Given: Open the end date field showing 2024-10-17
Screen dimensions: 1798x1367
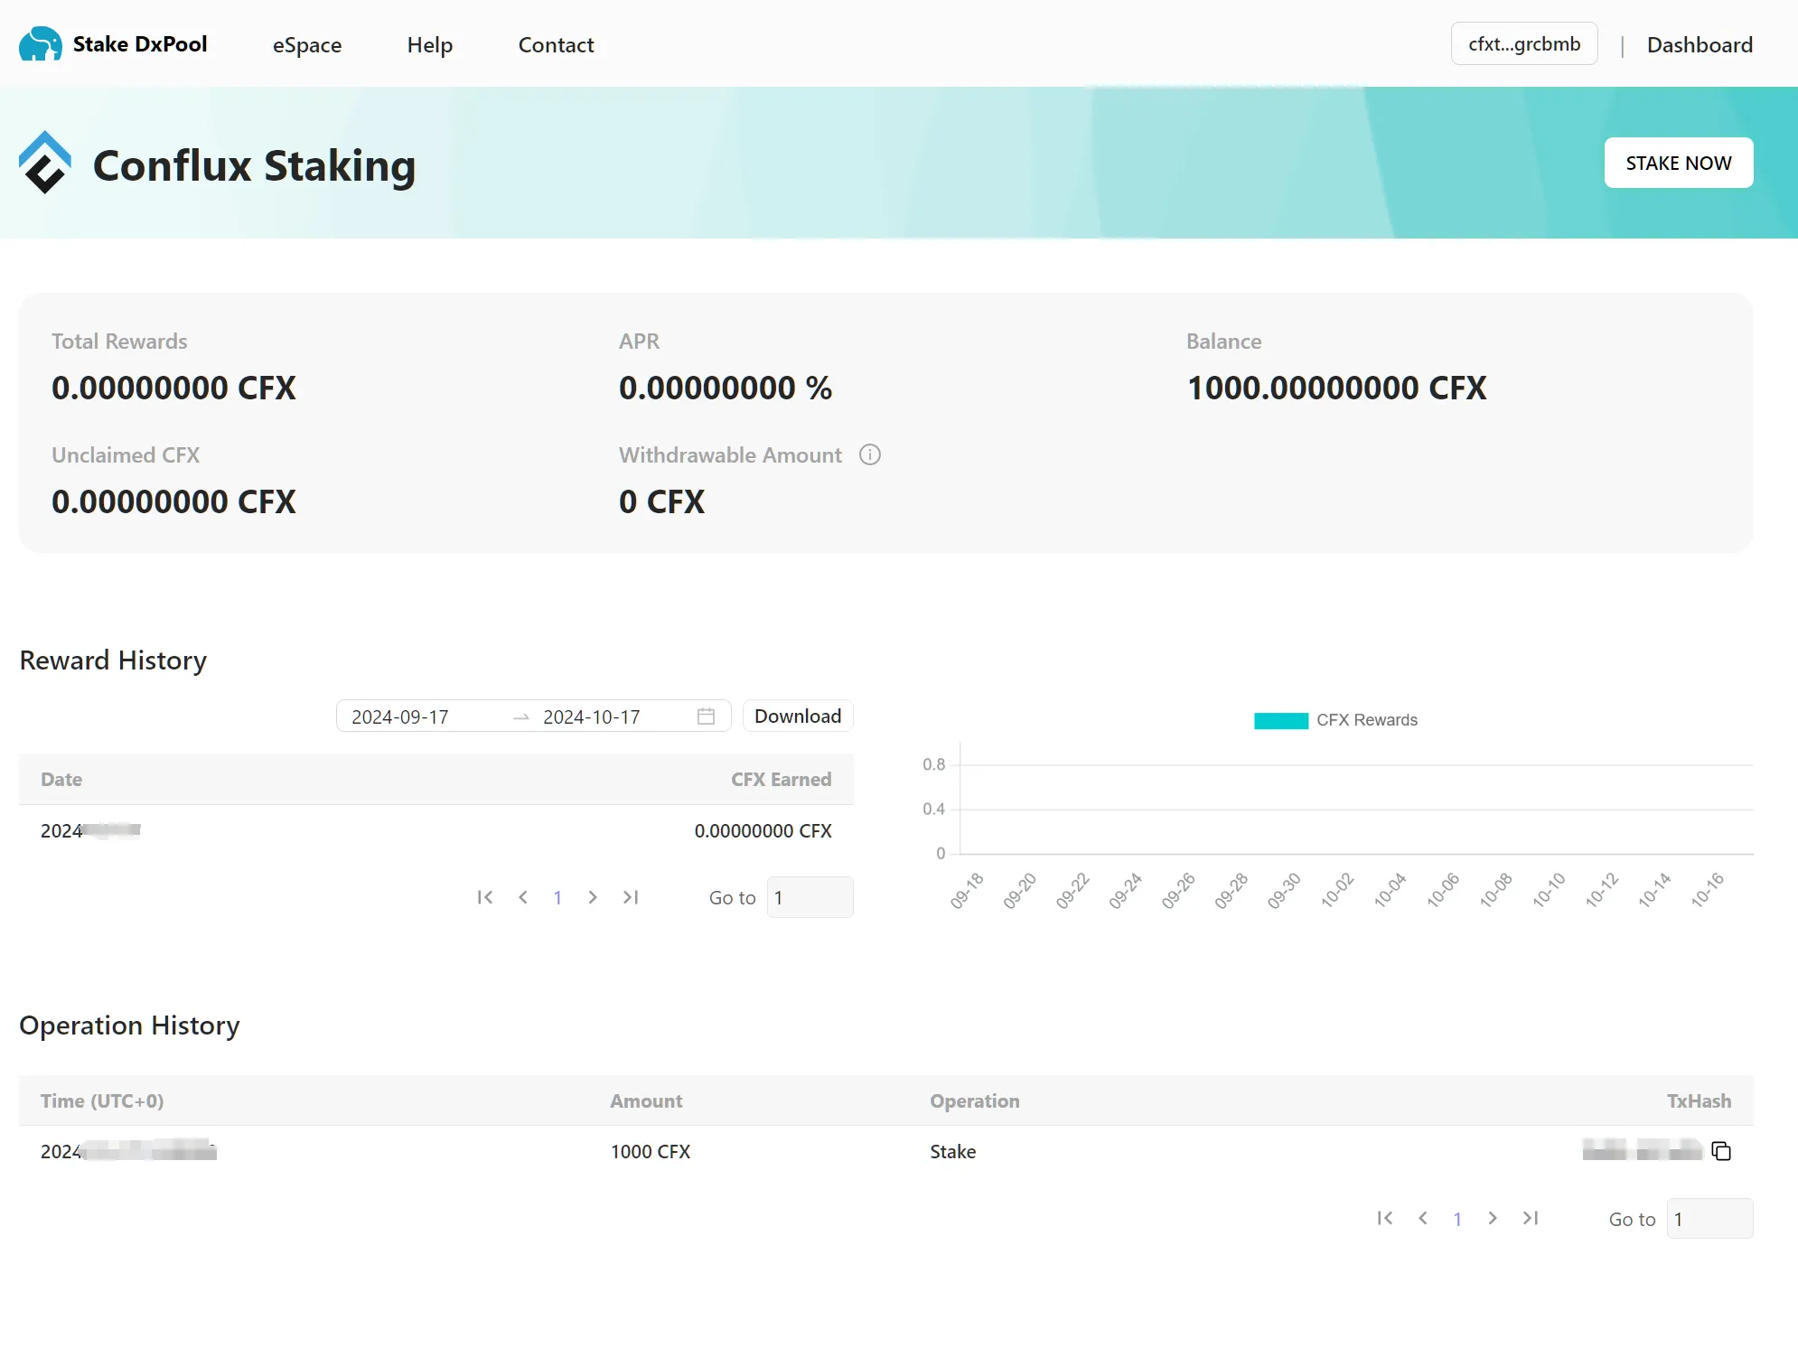Looking at the screenshot, I should [590, 716].
